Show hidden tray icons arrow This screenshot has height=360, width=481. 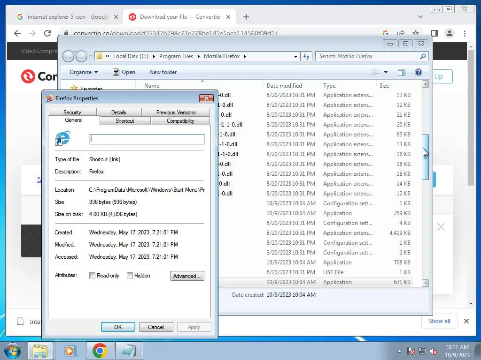point(399,351)
